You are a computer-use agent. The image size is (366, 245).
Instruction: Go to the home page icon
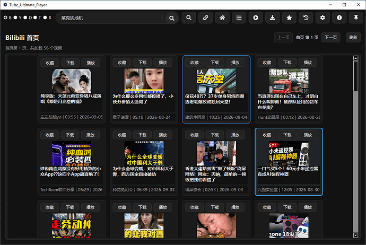tap(222, 17)
